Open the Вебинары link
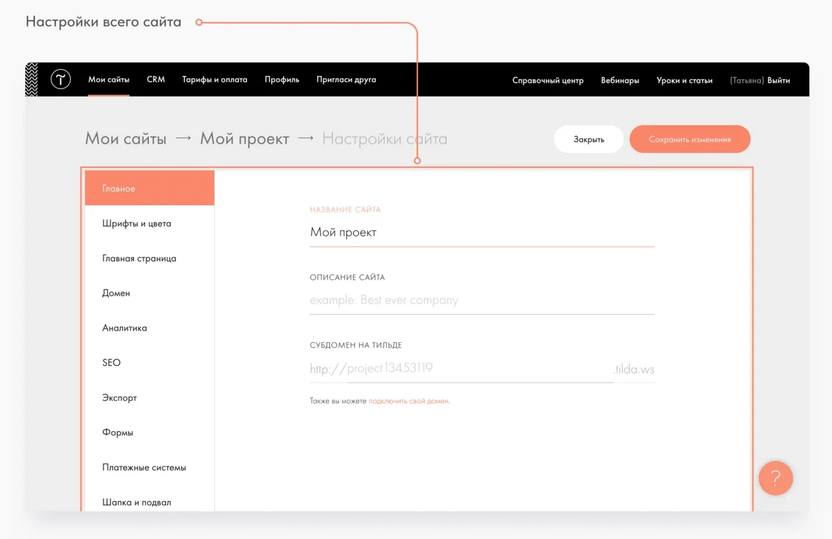The height and width of the screenshot is (539, 832). tap(620, 80)
